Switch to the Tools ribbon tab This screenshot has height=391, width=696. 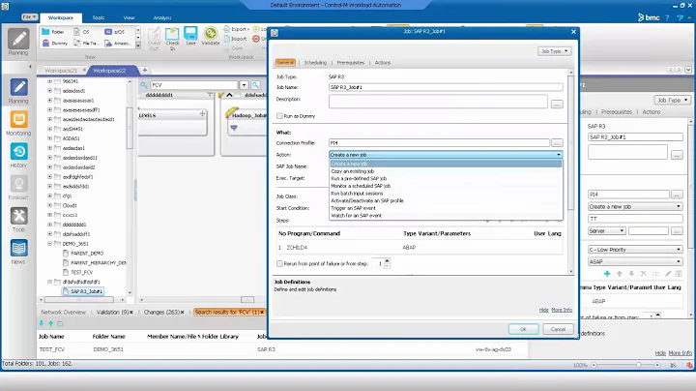coord(99,17)
